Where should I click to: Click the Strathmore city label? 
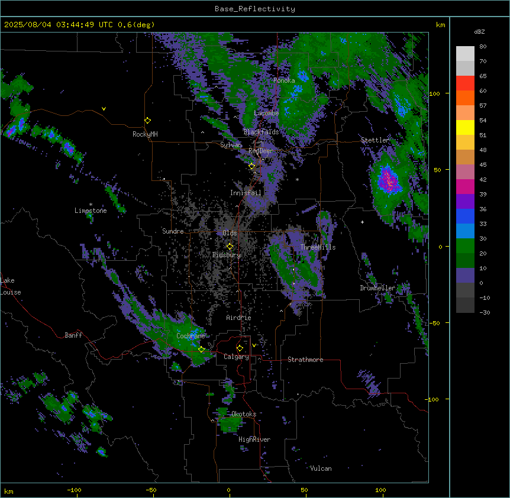click(305, 360)
